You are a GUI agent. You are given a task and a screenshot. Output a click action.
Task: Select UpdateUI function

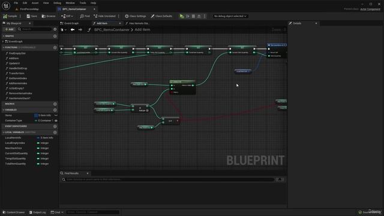point(14,64)
